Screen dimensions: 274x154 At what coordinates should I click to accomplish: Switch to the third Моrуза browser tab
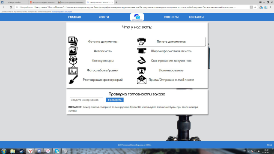71,2
